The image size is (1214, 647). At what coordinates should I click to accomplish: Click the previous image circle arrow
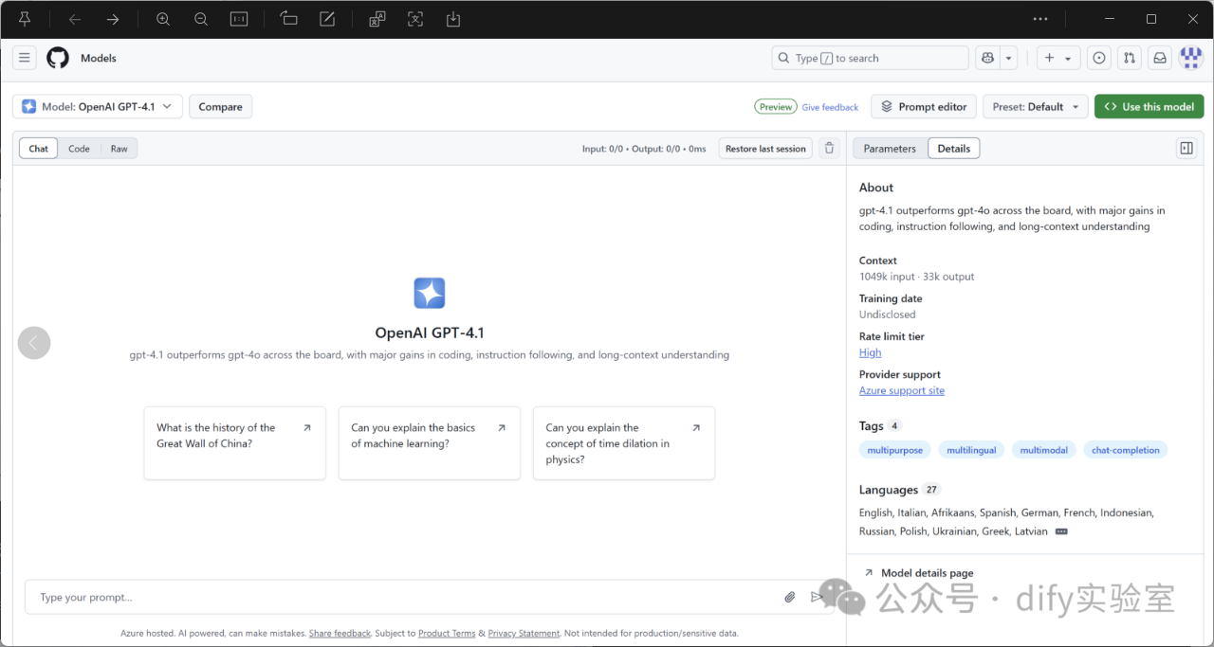[x=34, y=343]
